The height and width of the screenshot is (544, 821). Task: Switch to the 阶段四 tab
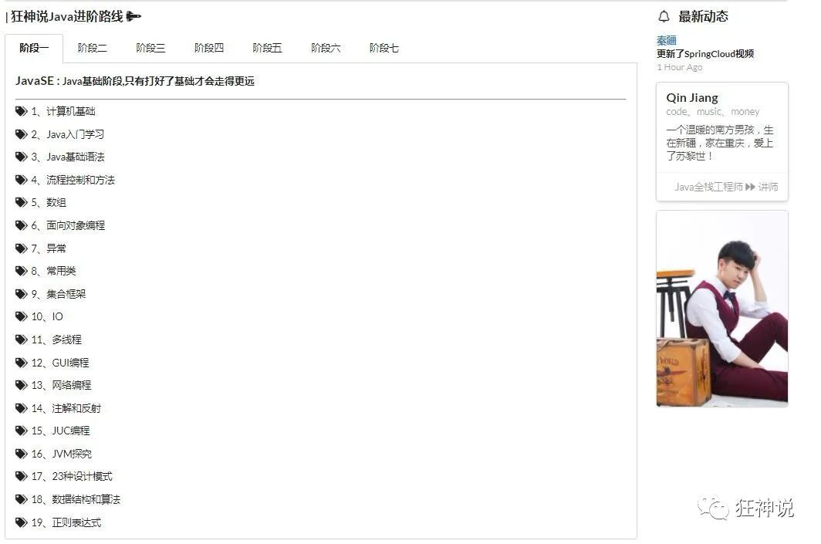tap(208, 47)
